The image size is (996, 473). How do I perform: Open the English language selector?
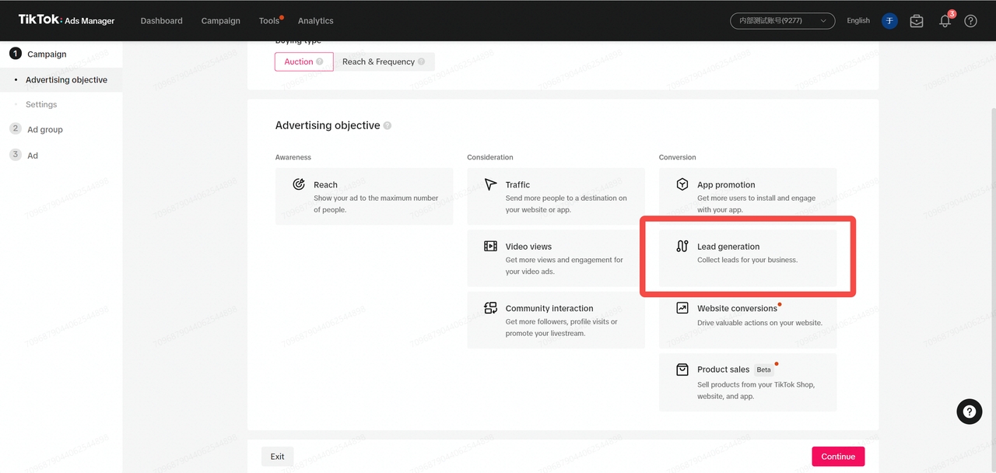pyautogui.click(x=858, y=21)
